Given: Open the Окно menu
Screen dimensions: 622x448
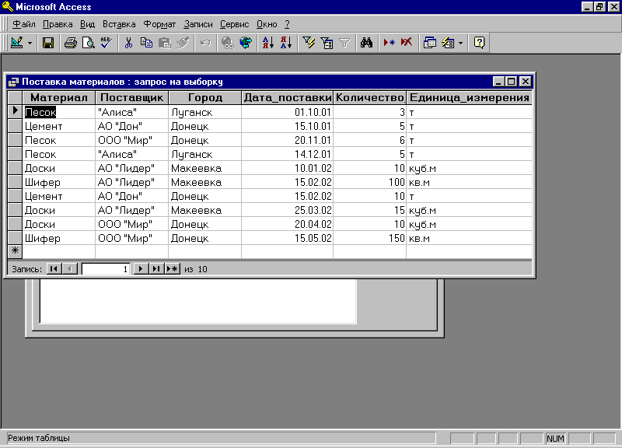Looking at the screenshot, I should click(267, 24).
